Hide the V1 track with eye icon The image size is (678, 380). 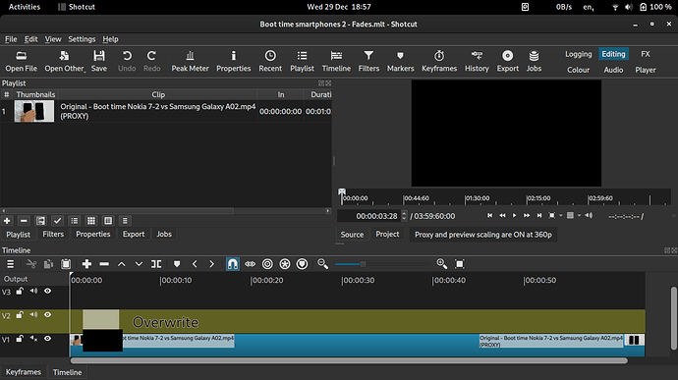point(47,339)
